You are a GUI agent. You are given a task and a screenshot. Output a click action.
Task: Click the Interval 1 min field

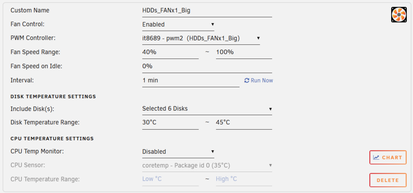tap(191, 80)
